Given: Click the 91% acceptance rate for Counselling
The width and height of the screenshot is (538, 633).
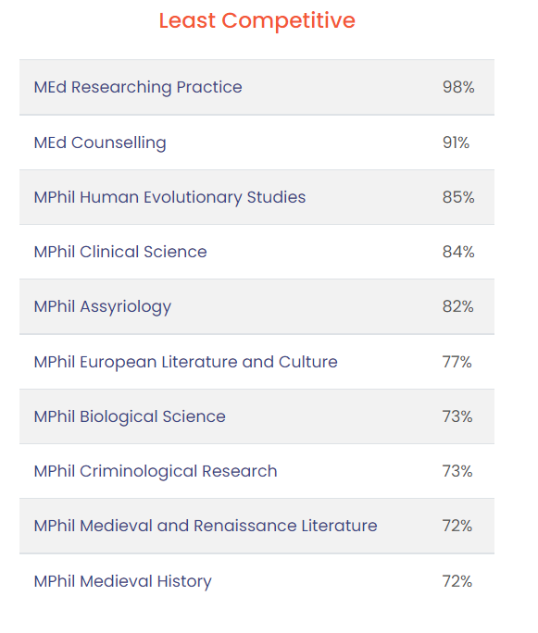Looking at the screenshot, I should click(x=456, y=143).
